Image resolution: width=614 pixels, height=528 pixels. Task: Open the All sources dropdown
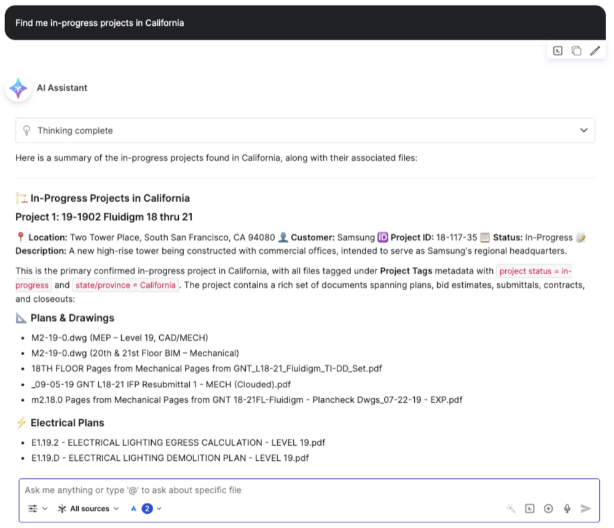(88, 508)
